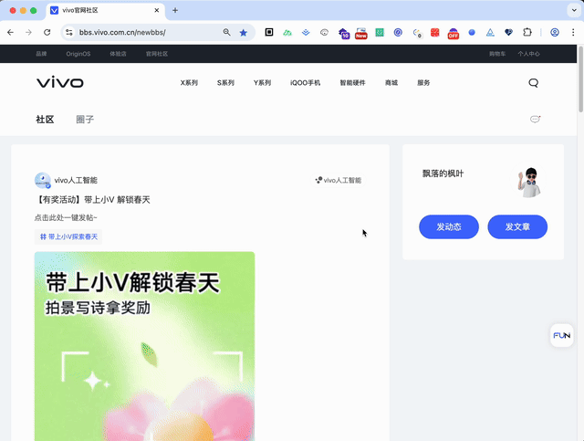
Task: Open 个人中心 in top bar
Action: coord(528,54)
